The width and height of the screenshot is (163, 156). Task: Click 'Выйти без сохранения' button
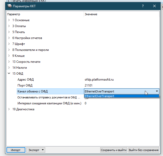pos(144,150)
